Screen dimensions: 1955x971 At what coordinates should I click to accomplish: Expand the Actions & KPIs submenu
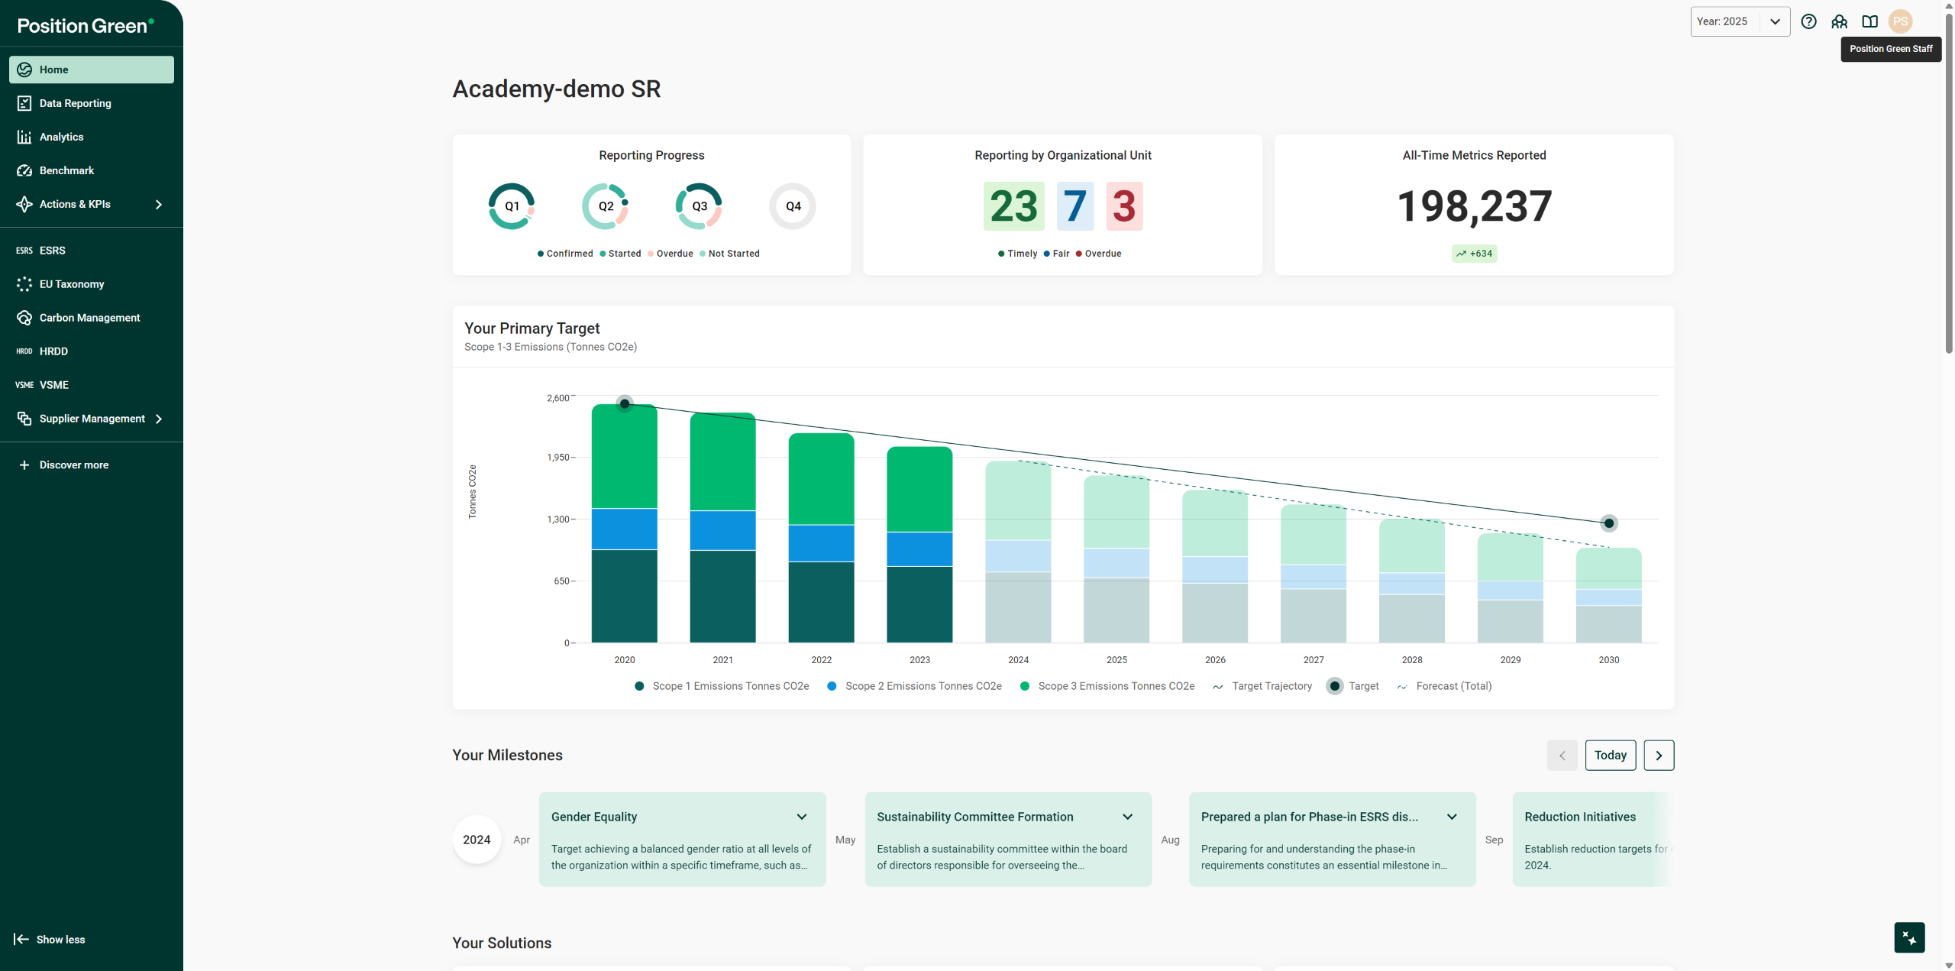click(x=159, y=204)
